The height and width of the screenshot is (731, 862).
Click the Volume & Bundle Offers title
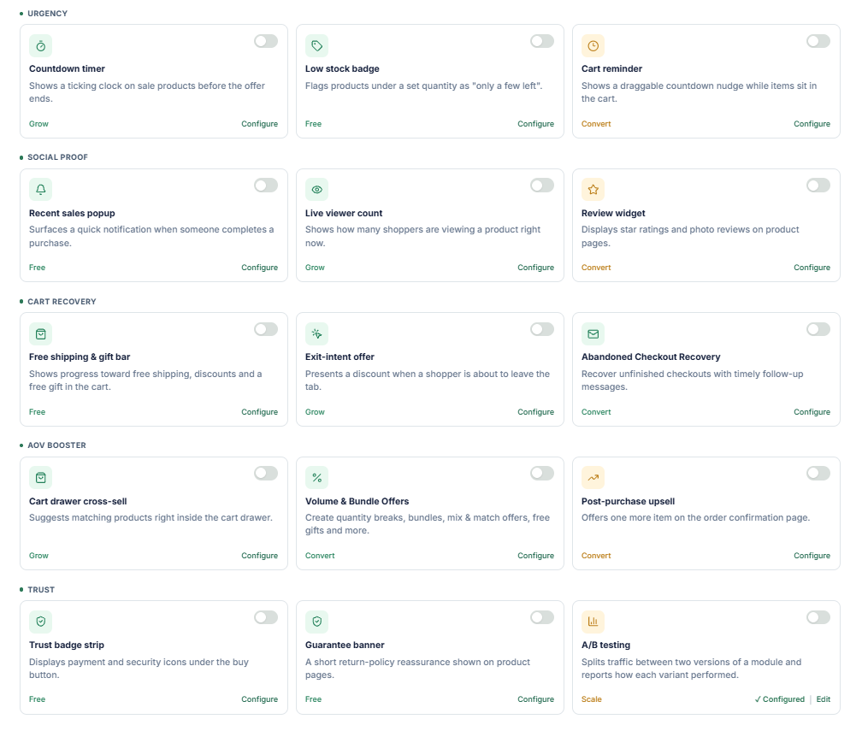pos(357,501)
